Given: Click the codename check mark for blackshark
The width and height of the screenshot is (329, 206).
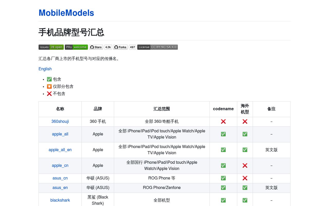Looking at the screenshot, I should coord(223,200).
